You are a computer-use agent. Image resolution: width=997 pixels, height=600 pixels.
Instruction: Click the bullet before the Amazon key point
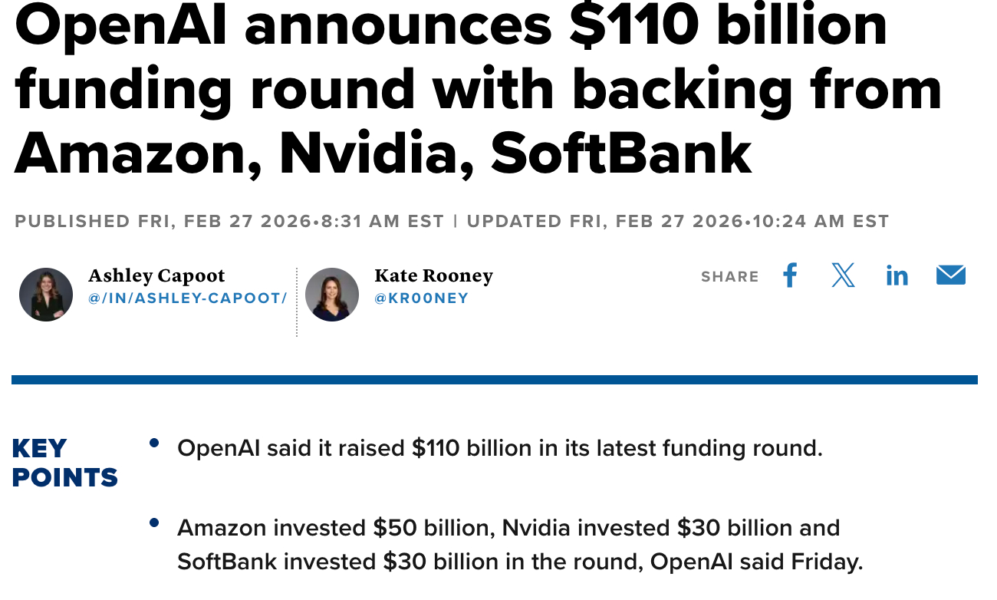tap(155, 523)
